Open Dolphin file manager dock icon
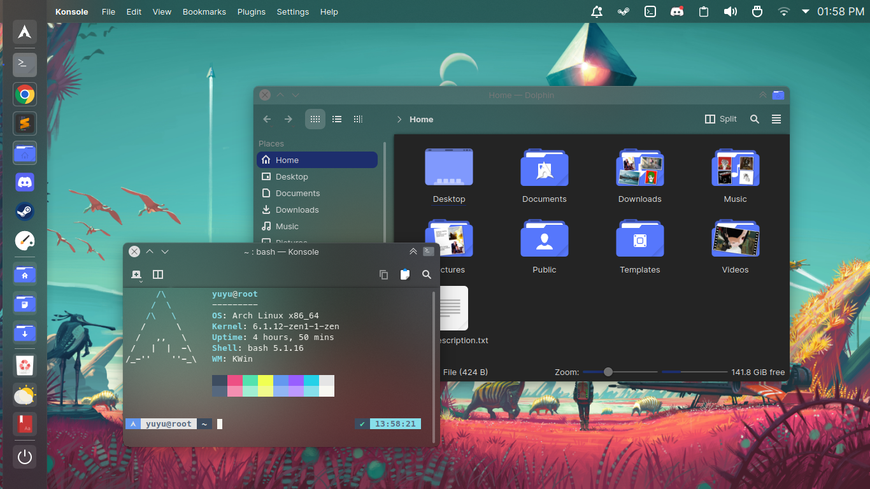This screenshot has height=489, width=870. point(25,153)
